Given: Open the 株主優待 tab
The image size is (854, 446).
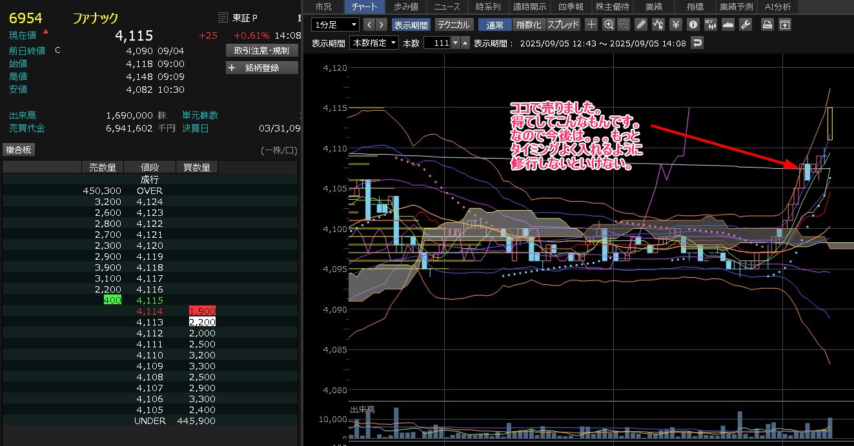Looking at the screenshot, I should [x=613, y=6].
